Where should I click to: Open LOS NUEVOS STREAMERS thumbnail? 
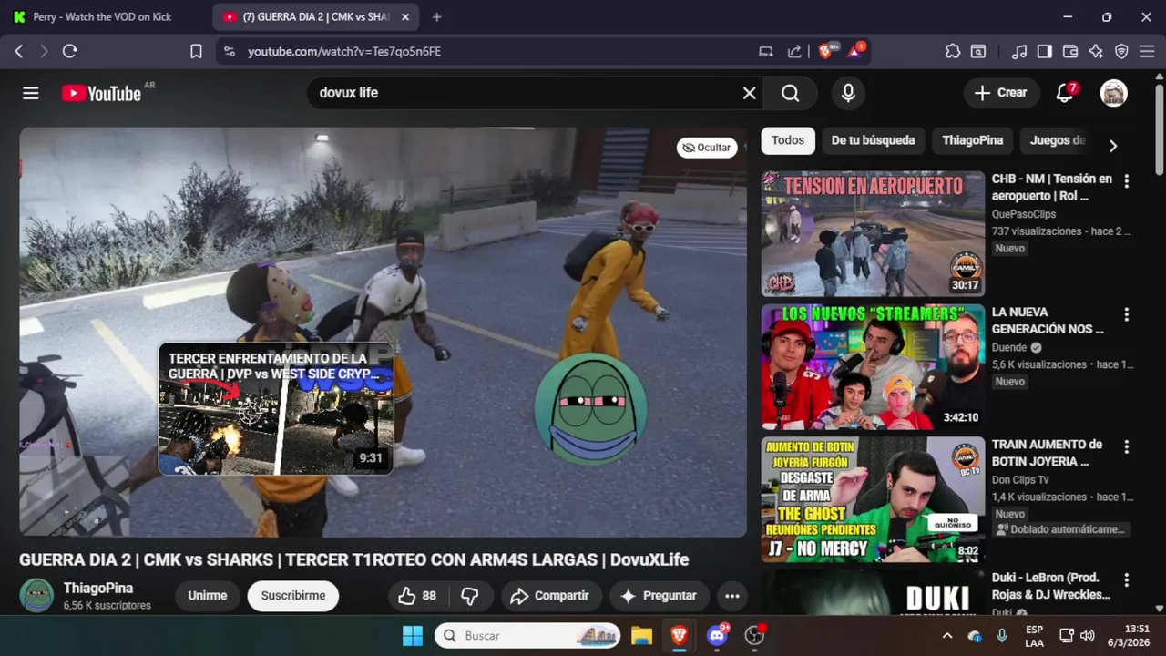(873, 366)
